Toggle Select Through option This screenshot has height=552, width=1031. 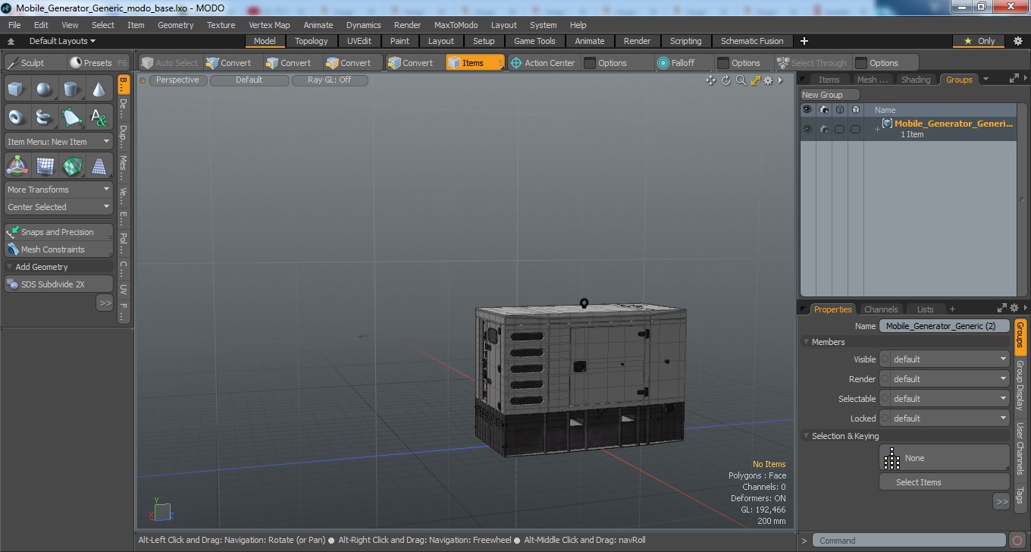[x=812, y=63]
